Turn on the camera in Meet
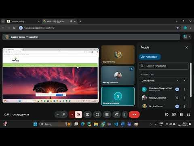The width and height of the screenshot is (194, 146). point(78,114)
